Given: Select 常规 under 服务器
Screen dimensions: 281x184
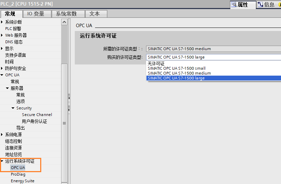Looking at the screenshot, I should (x=20, y=95).
